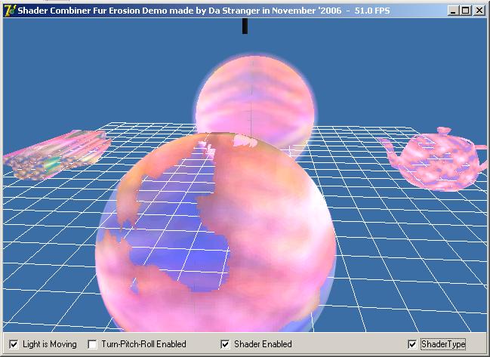Viewport: 490px width, 357px height.
Task: Disable the Shader Enabled checkbox
Action: [225, 344]
